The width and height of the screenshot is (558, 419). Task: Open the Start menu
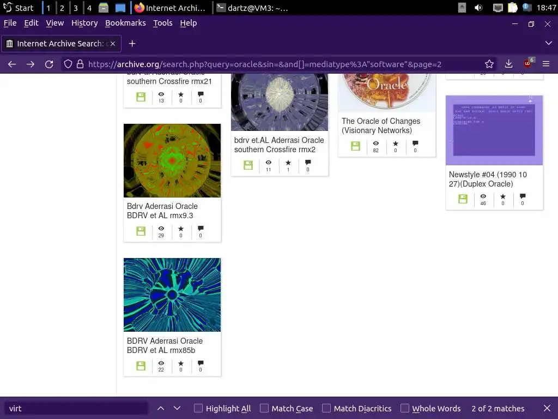click(19, 8)
